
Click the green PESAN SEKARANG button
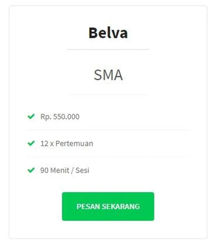(108, 206)
